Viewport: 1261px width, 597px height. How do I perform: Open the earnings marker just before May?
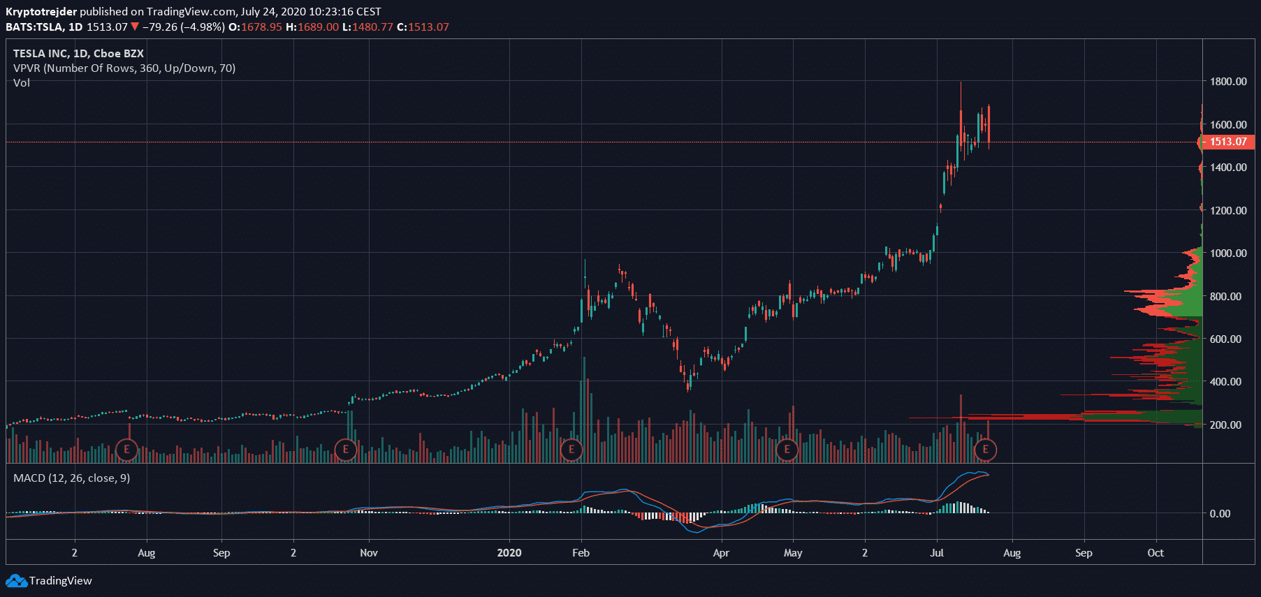[x=787, y=450]
